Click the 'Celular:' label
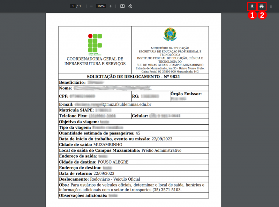Viewport: 279px width, 207px height. point(140,116)
